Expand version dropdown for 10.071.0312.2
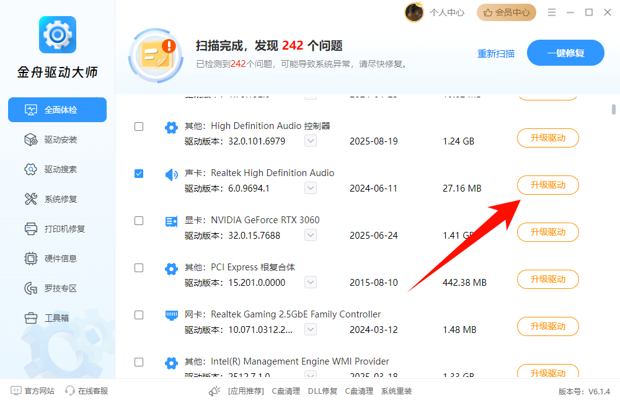620x403 pixels. click(x=311, y=329)
